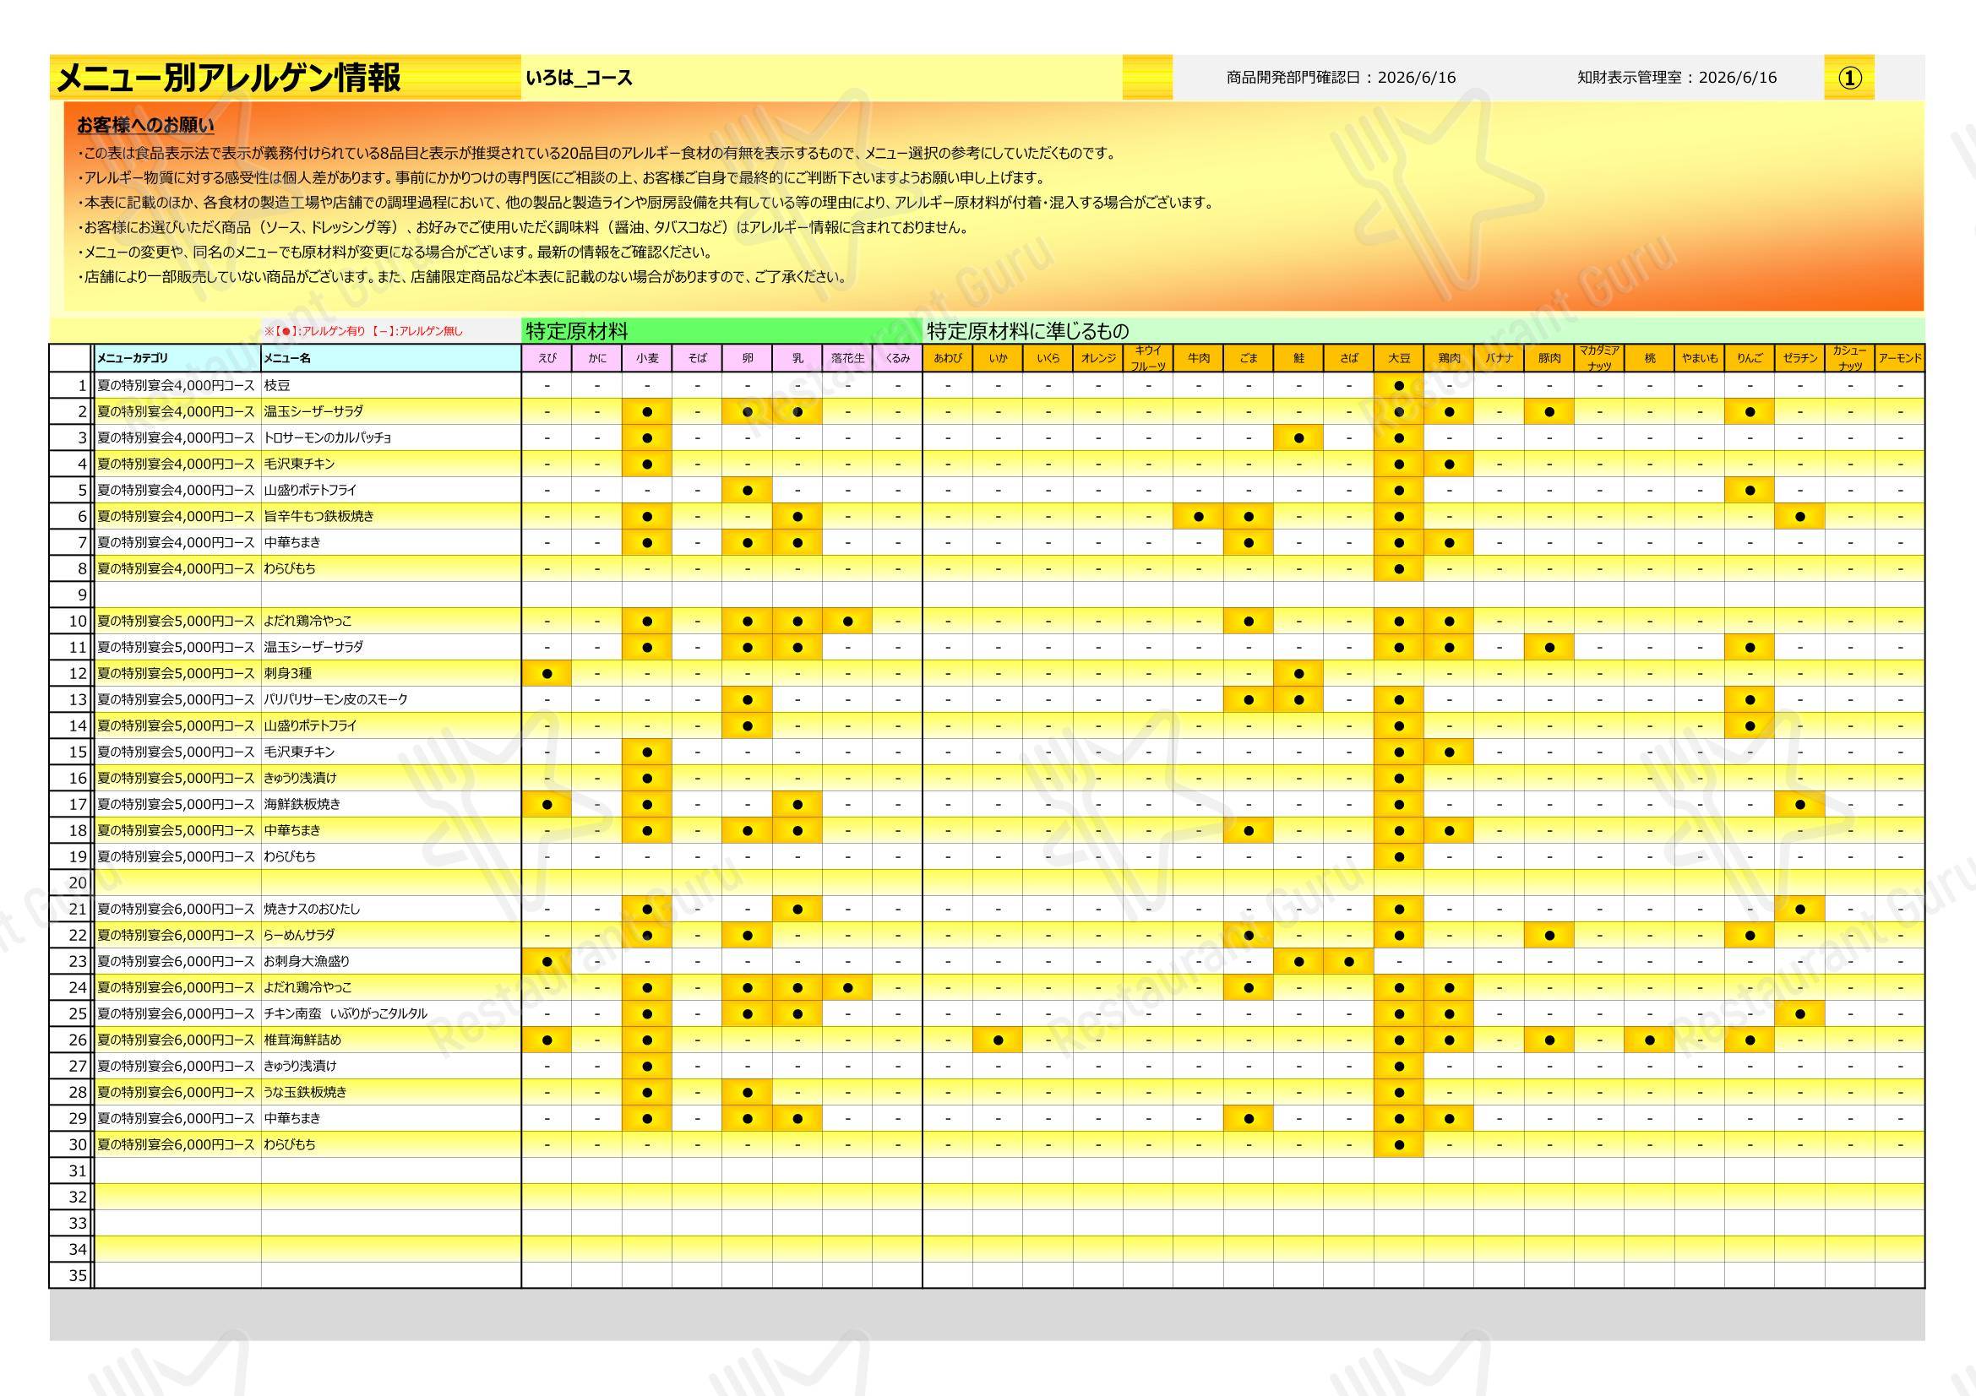The height and width of the screenshot is (1396, 1976).
Task: Click the 大豆 column header
Action: point(1399,358)
